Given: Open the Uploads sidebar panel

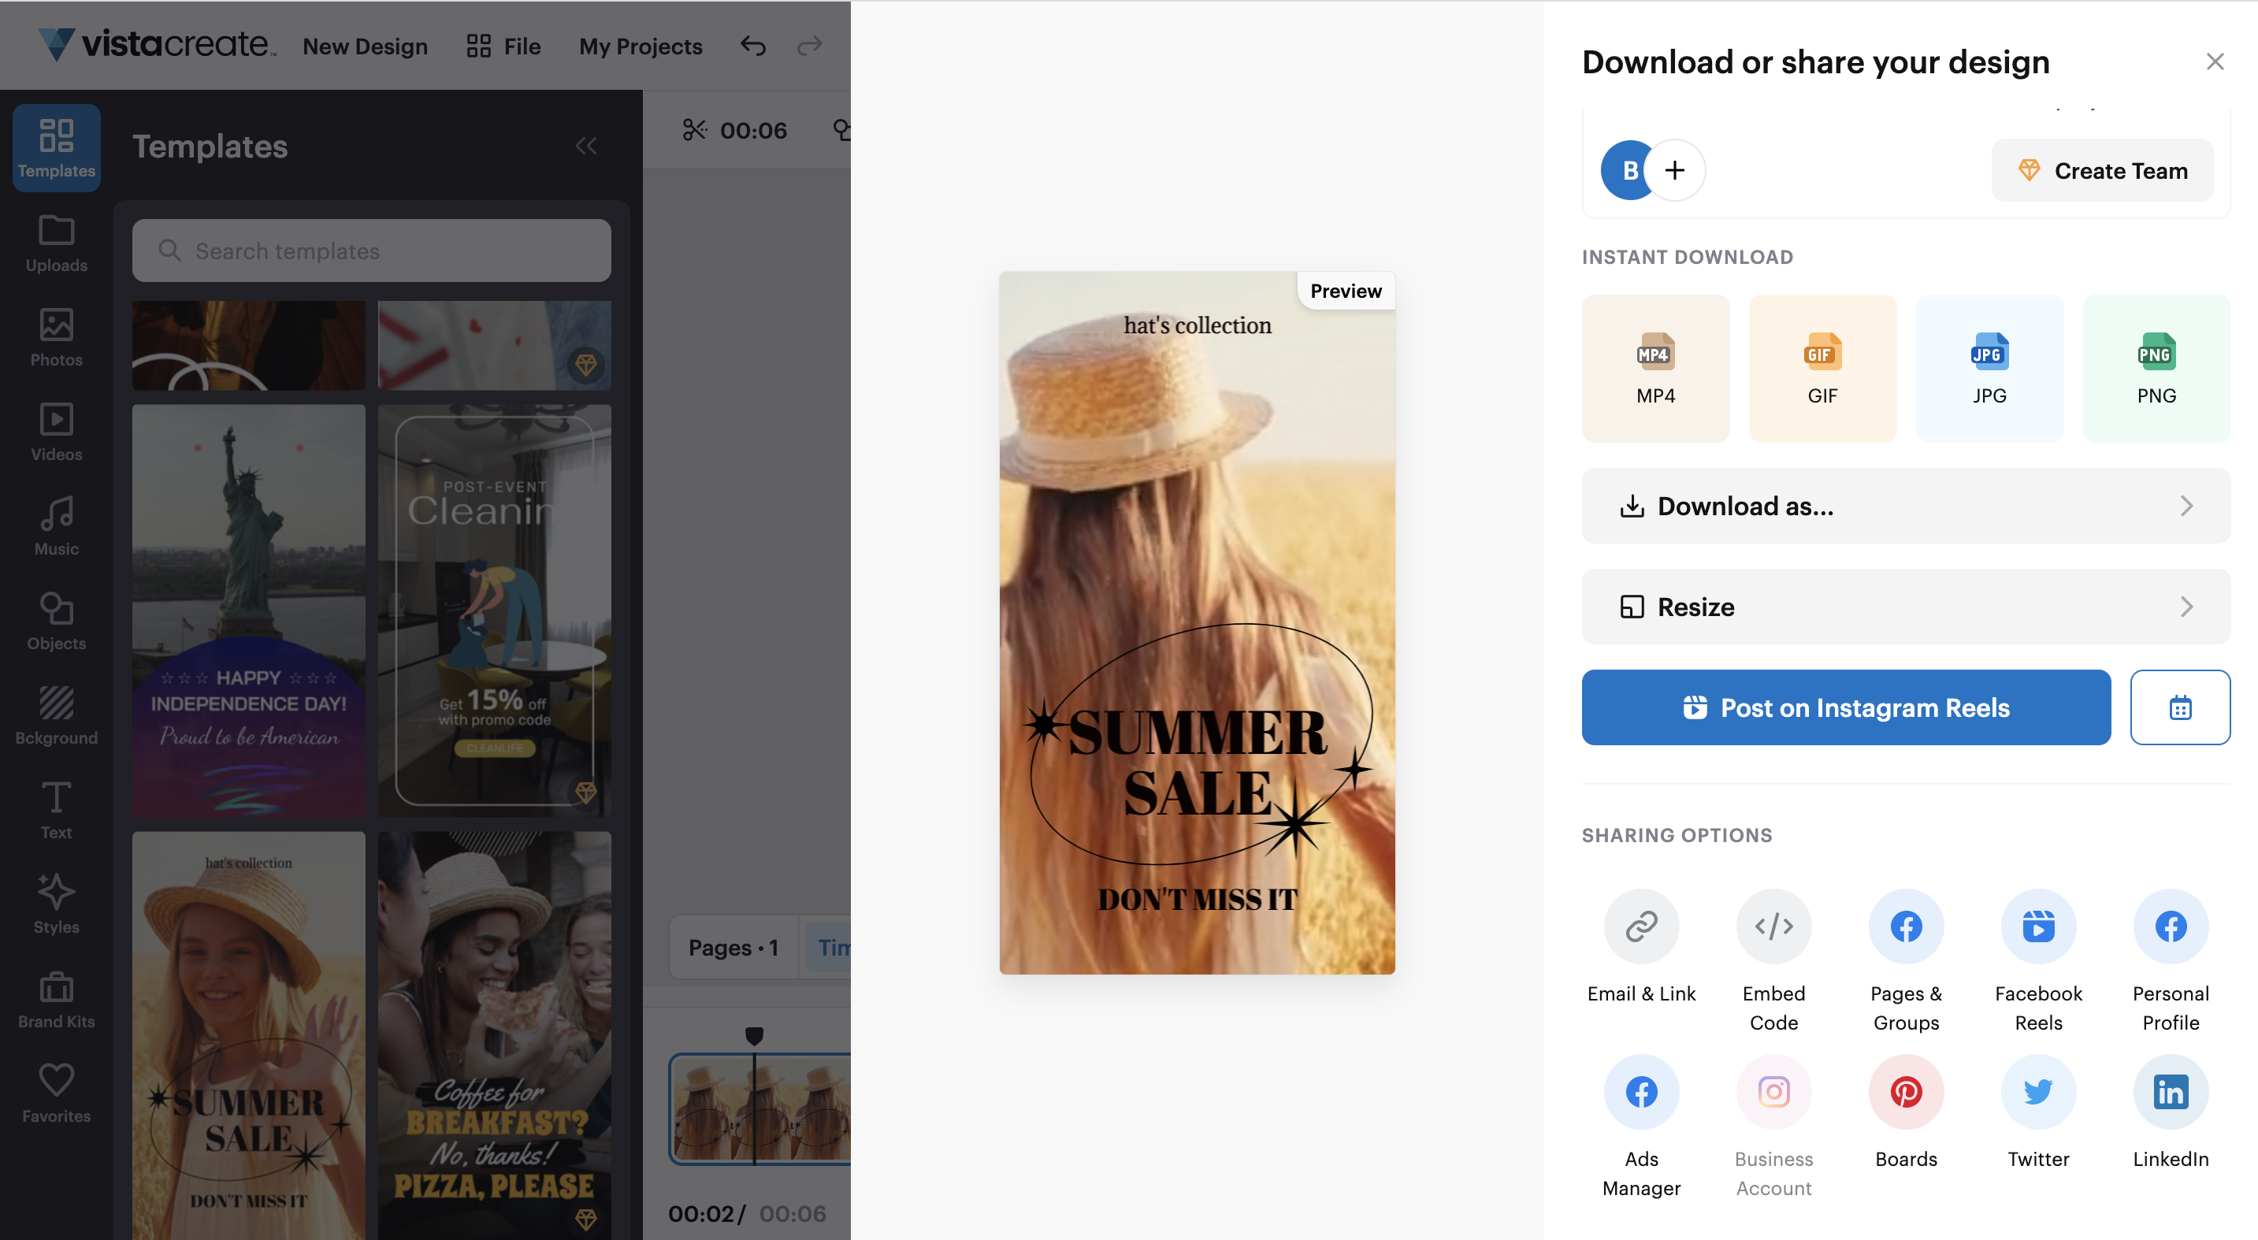Looking at the screenshot, I should (56, 243).
